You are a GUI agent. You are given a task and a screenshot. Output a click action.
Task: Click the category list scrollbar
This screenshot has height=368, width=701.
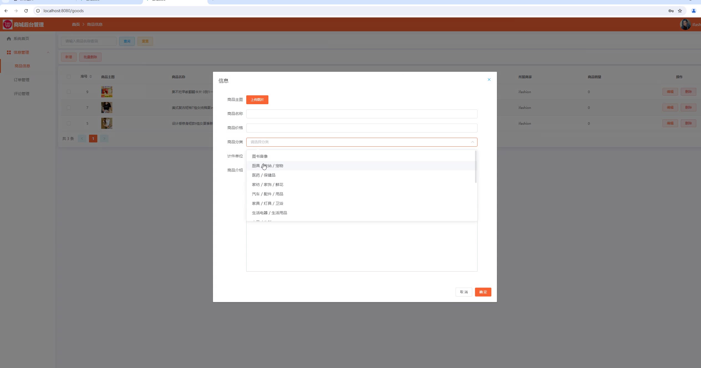[476, 167]
